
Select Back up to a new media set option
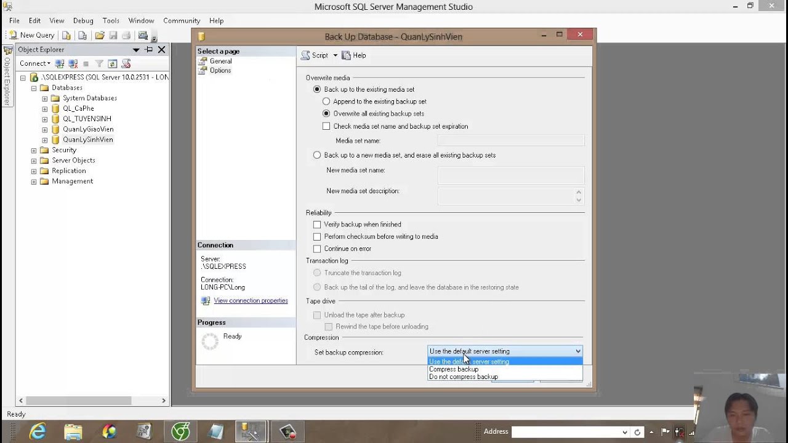pos(317,155)
